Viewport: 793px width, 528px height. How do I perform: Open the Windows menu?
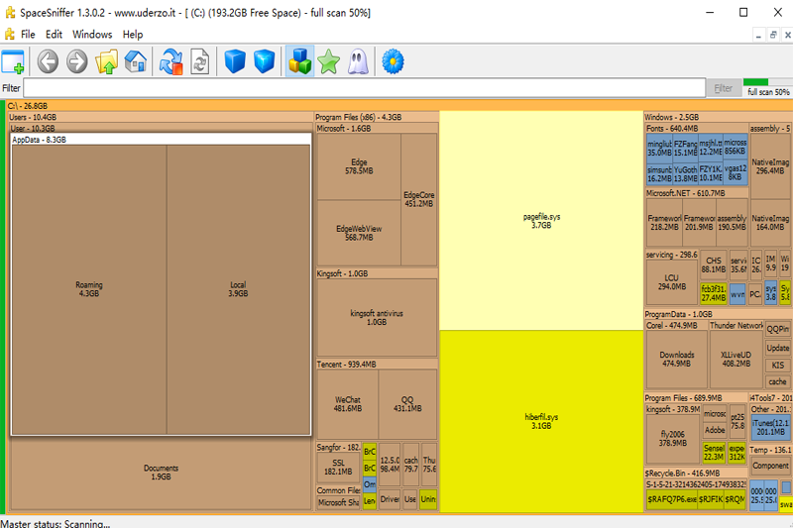tap(92, 34)
